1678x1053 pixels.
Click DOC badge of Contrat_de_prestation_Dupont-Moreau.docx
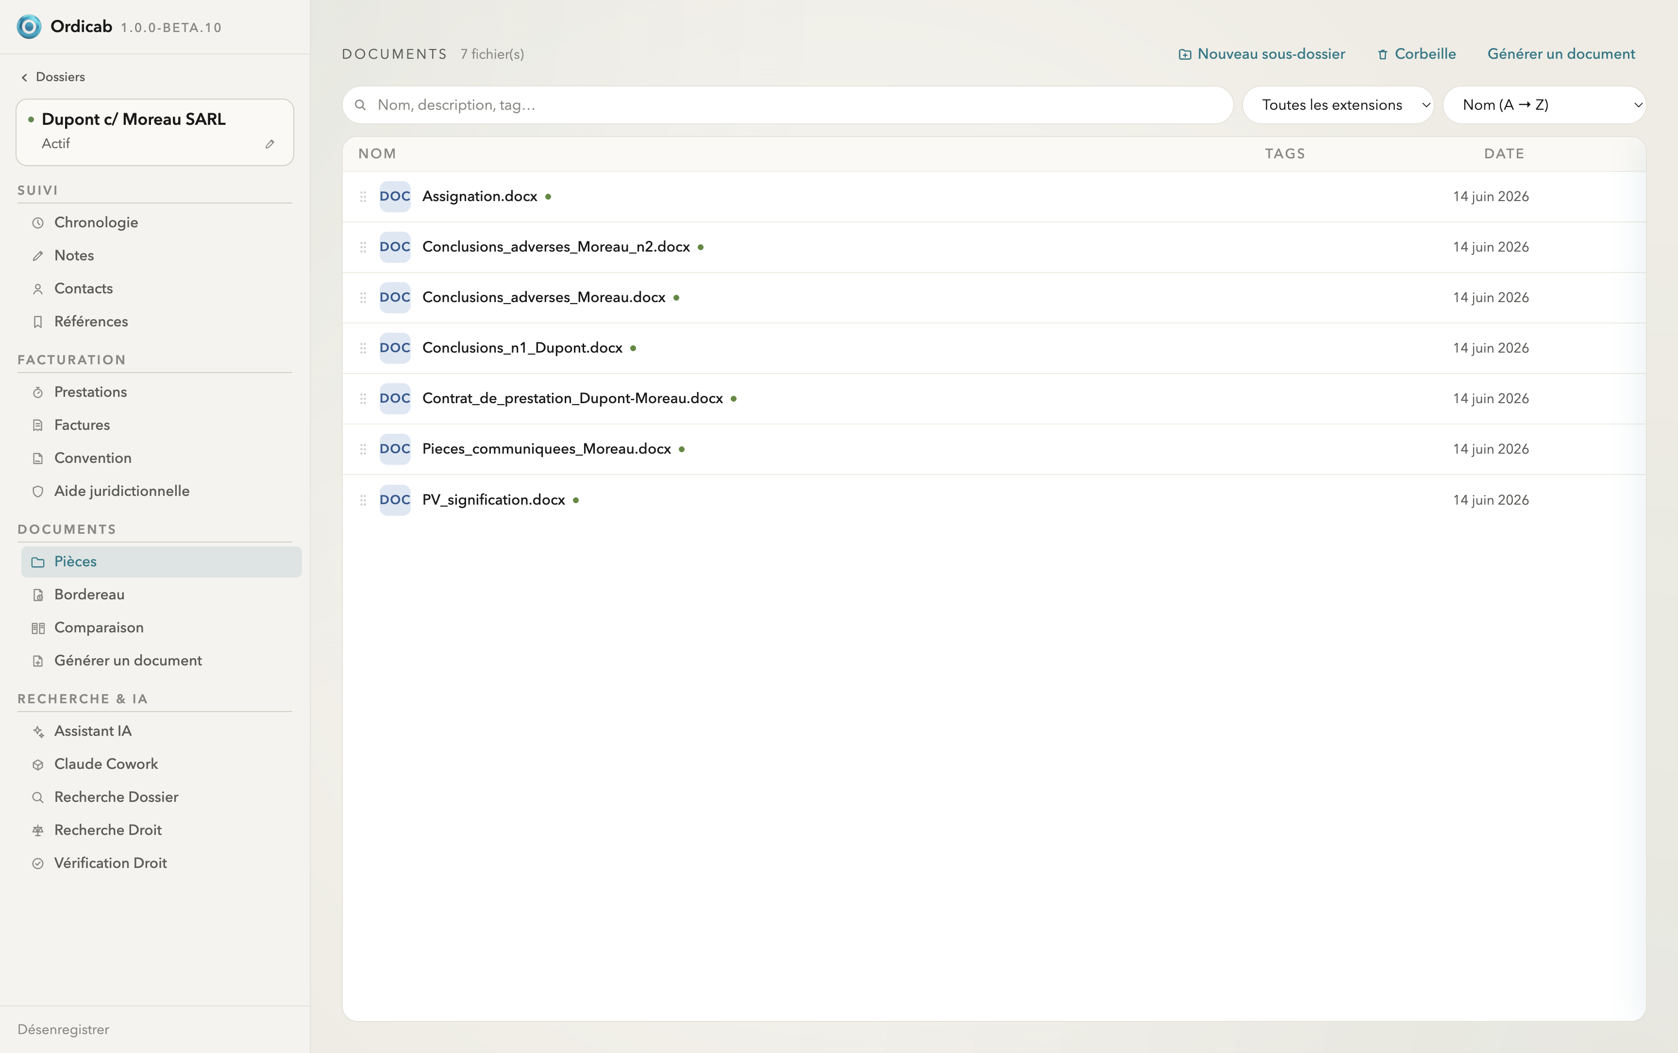pyautogui.click(x=395, y=398)
